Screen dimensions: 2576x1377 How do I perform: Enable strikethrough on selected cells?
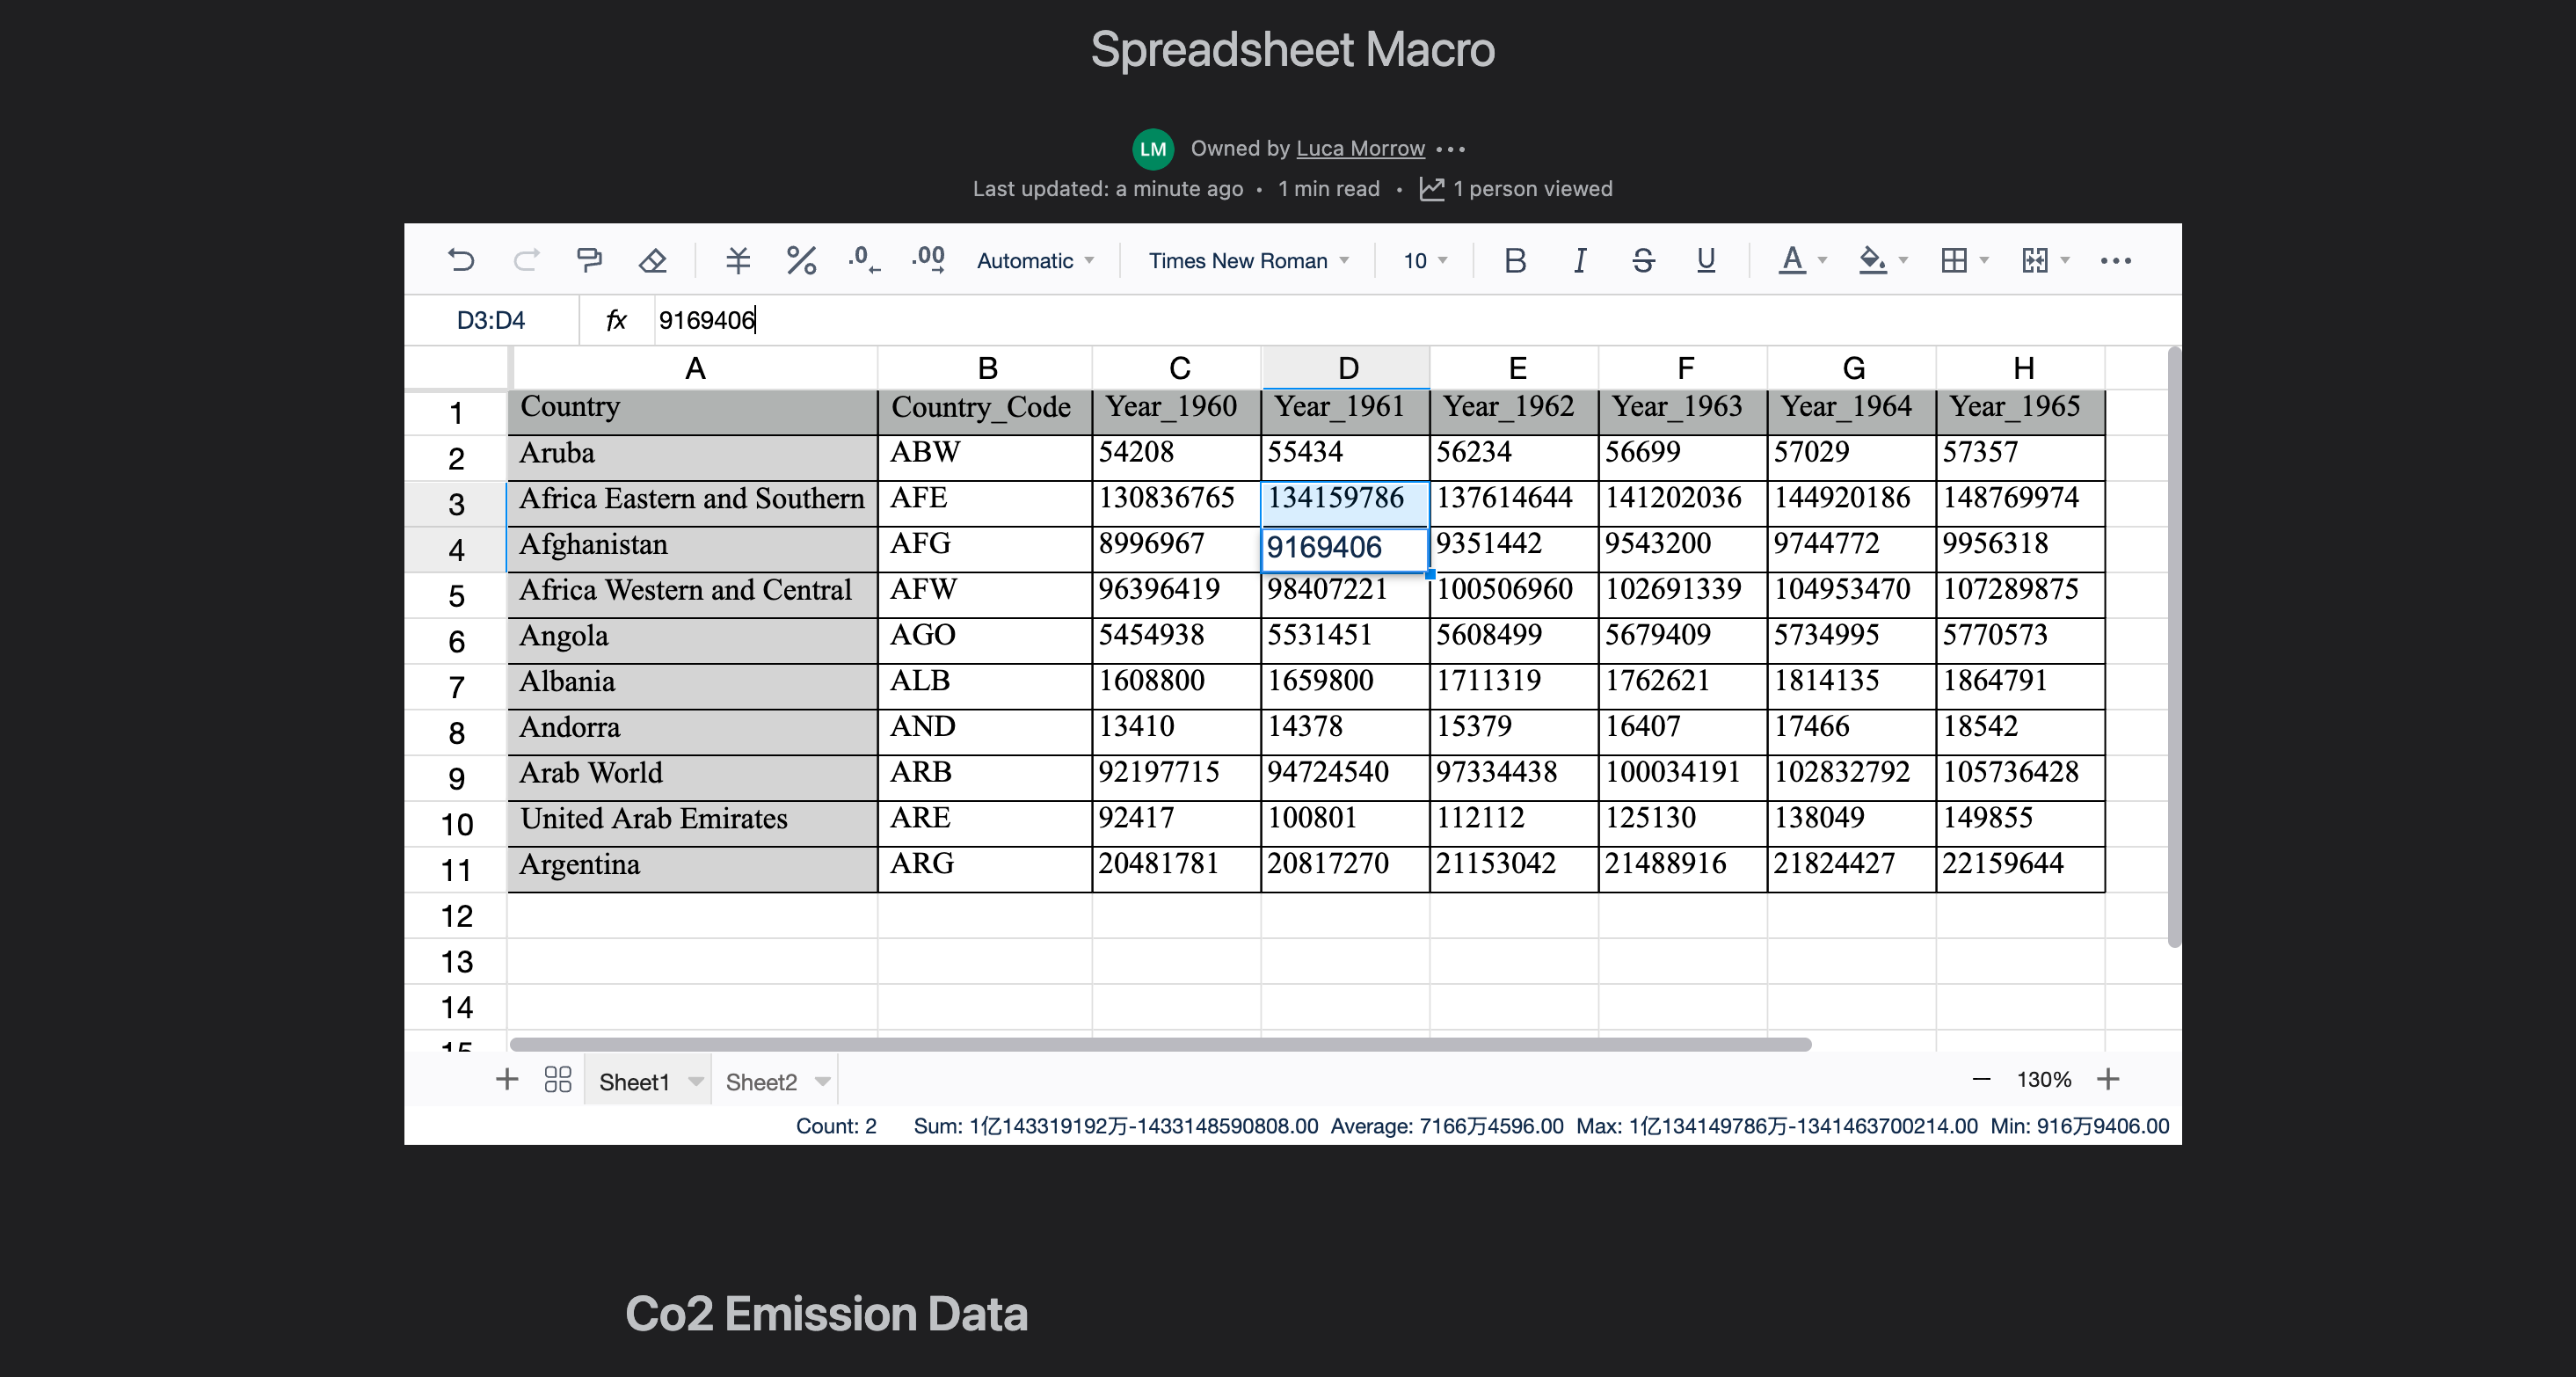(x=1643, y=260)
